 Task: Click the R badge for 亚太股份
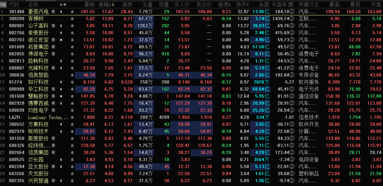tap(53, 167)
